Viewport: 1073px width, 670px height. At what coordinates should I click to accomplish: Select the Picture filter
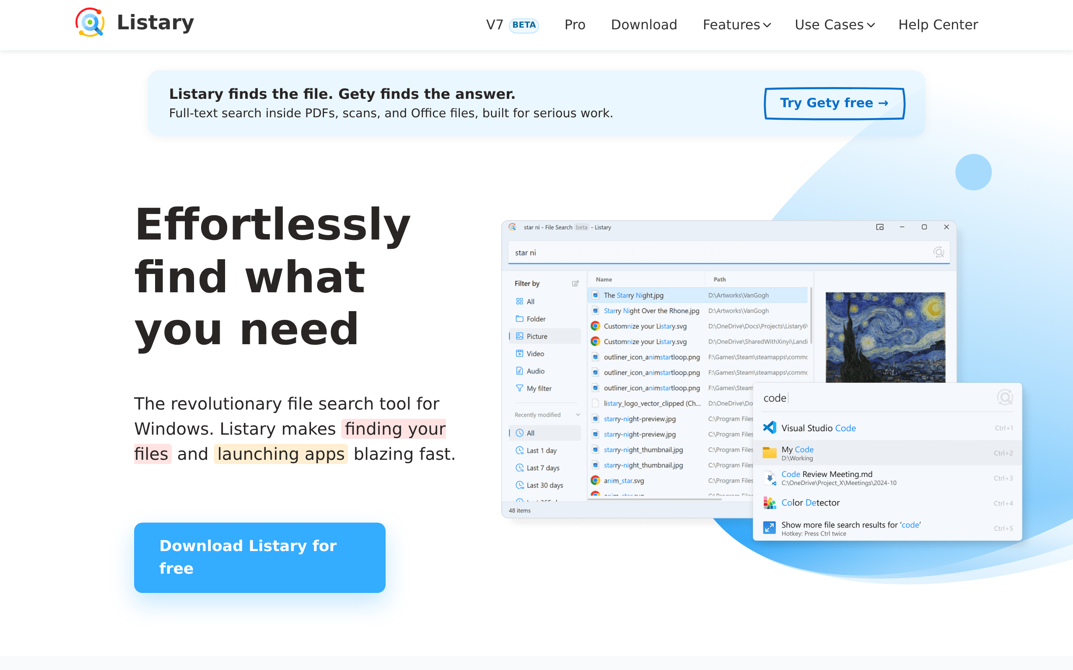point(544,336)
